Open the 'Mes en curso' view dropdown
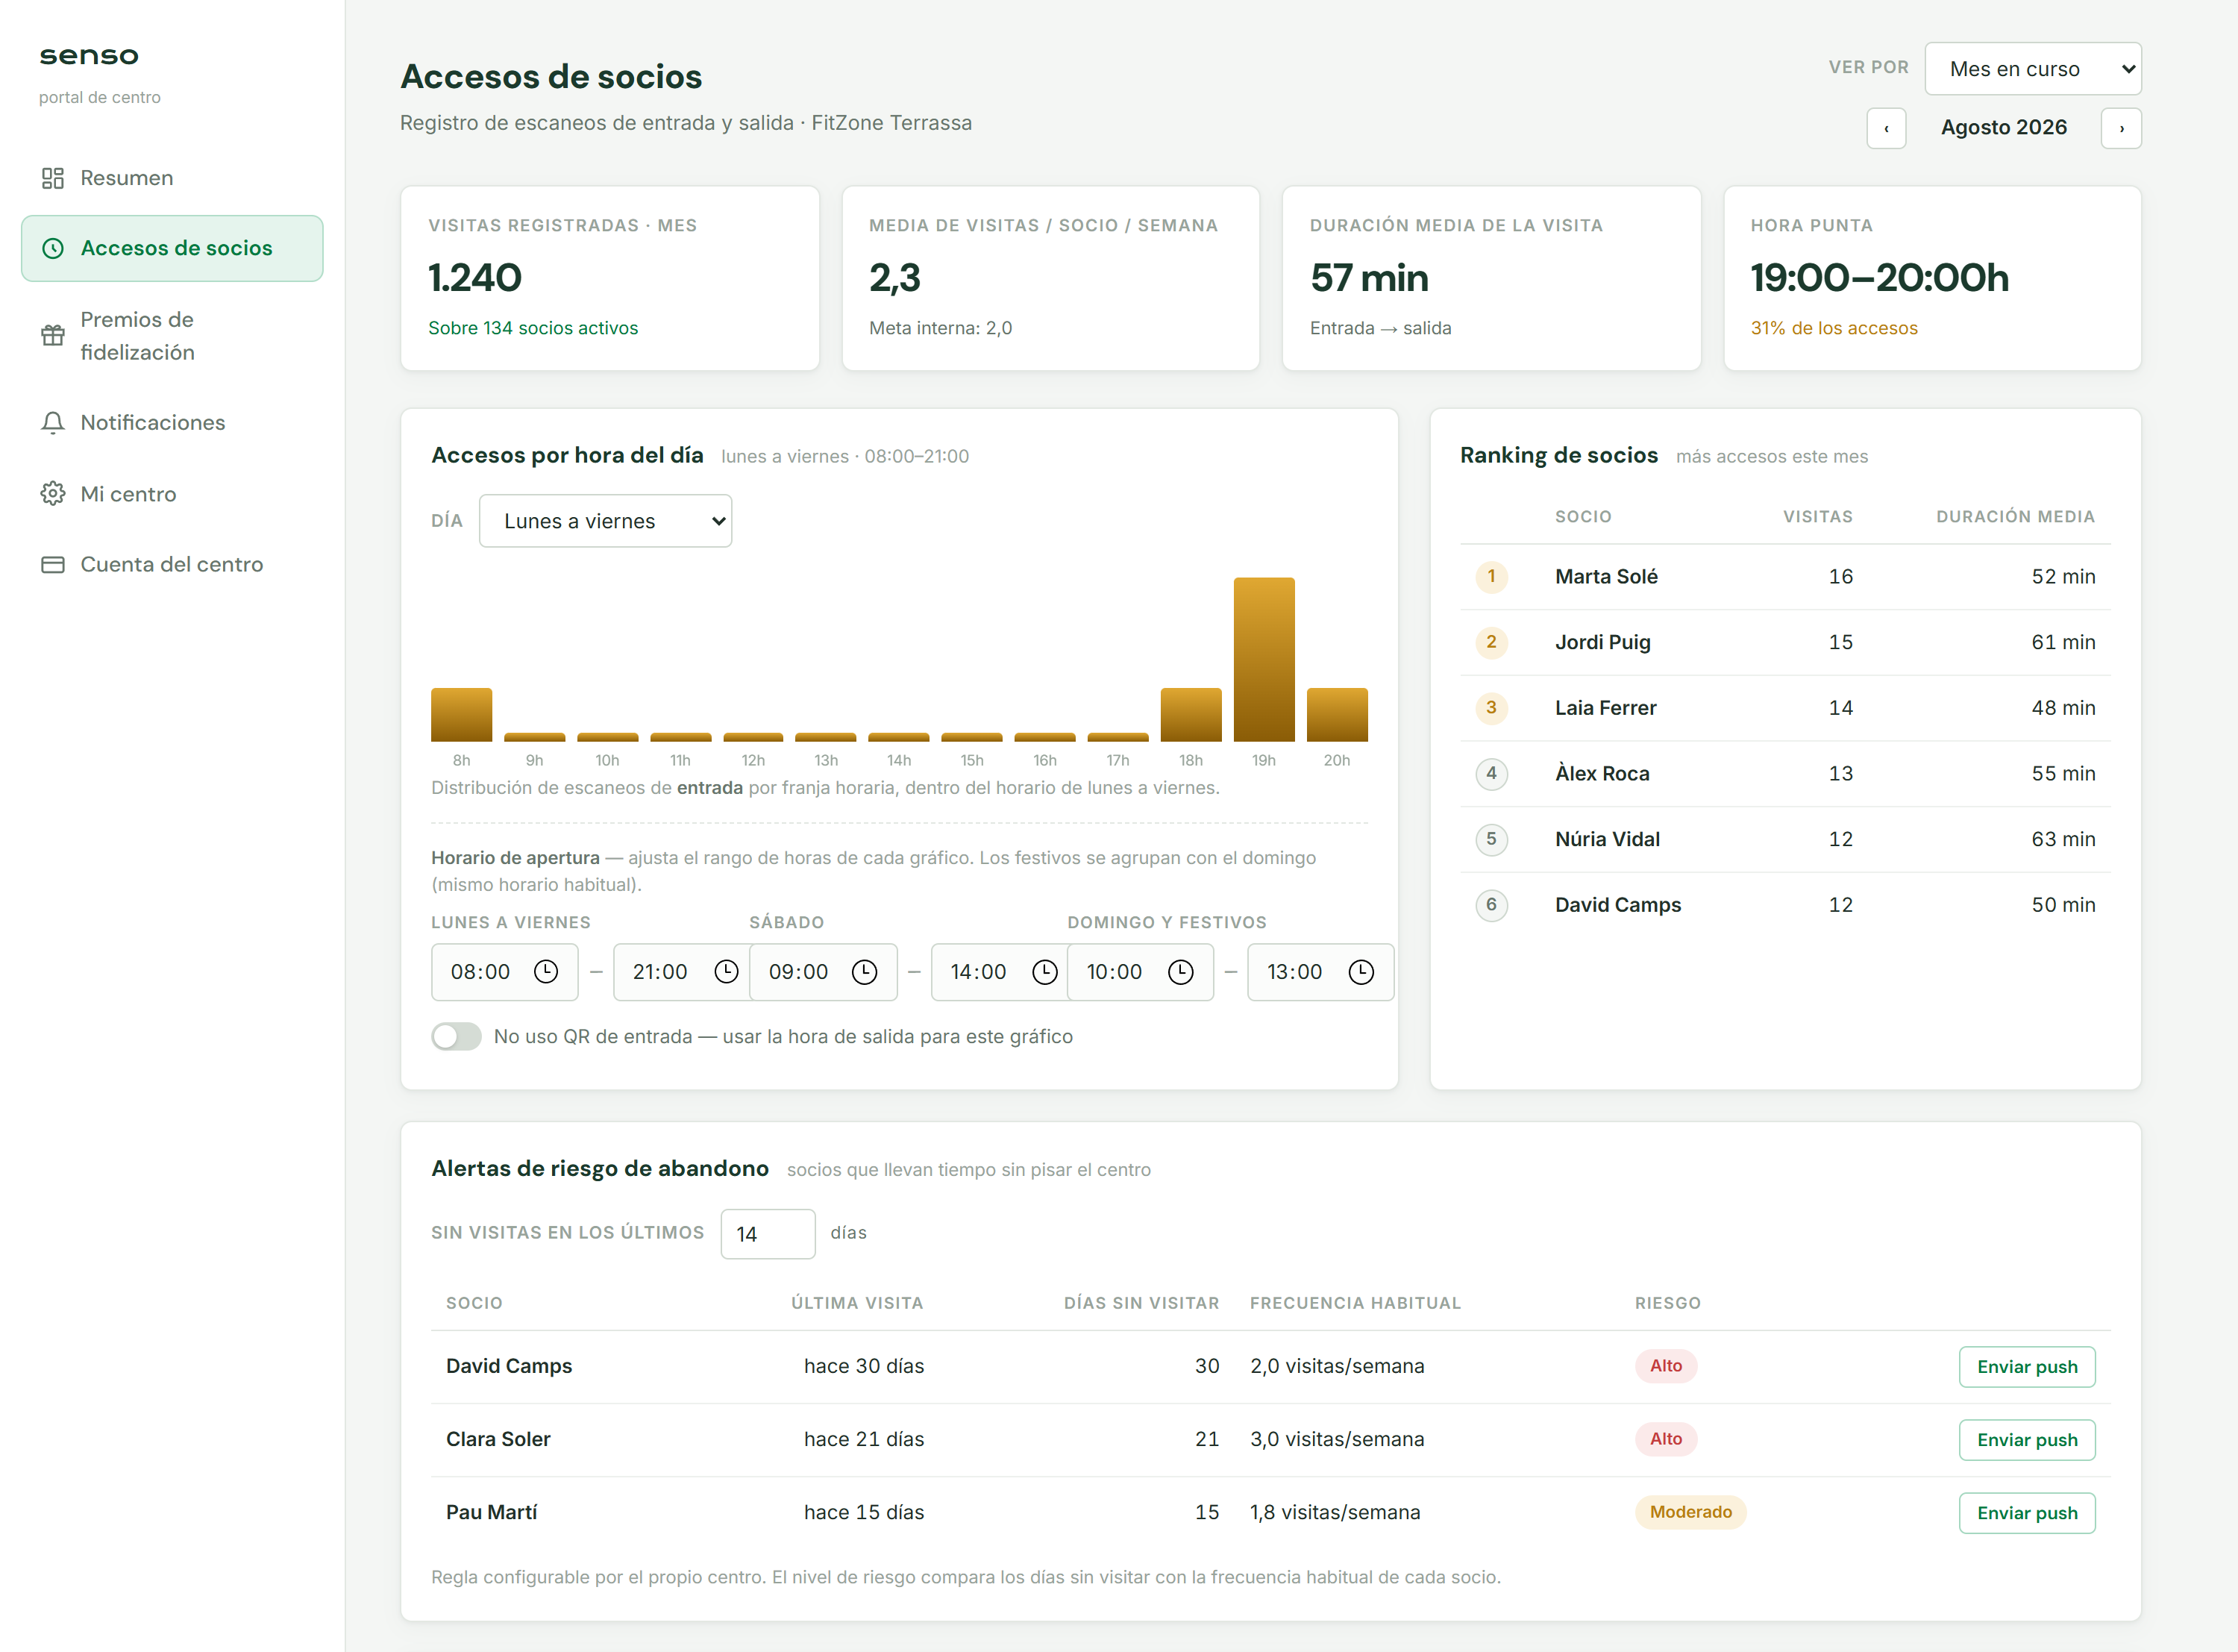This screenshot has height=1652, width=2238. pyautogui.click(x=2033, y=69)
